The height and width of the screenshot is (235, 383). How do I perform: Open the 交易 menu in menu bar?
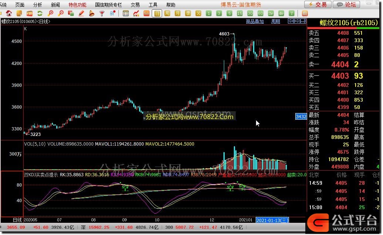click(x=135, y=5)
